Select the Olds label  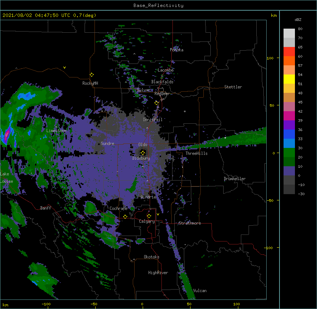[x=143, y=145]
